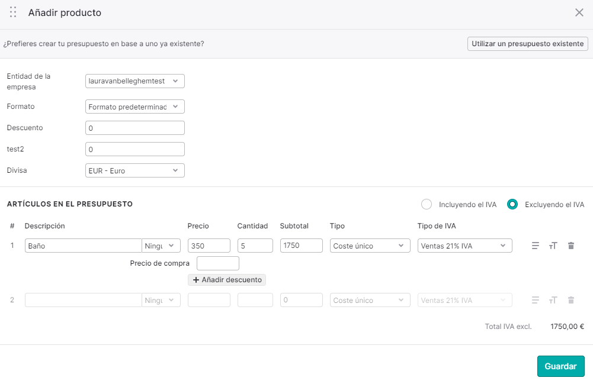Click the ARTÍCULOS EN EL PRESUPUESTO heading
The image size is (593, 384).
pyautogui.click(x=70, y=204)
